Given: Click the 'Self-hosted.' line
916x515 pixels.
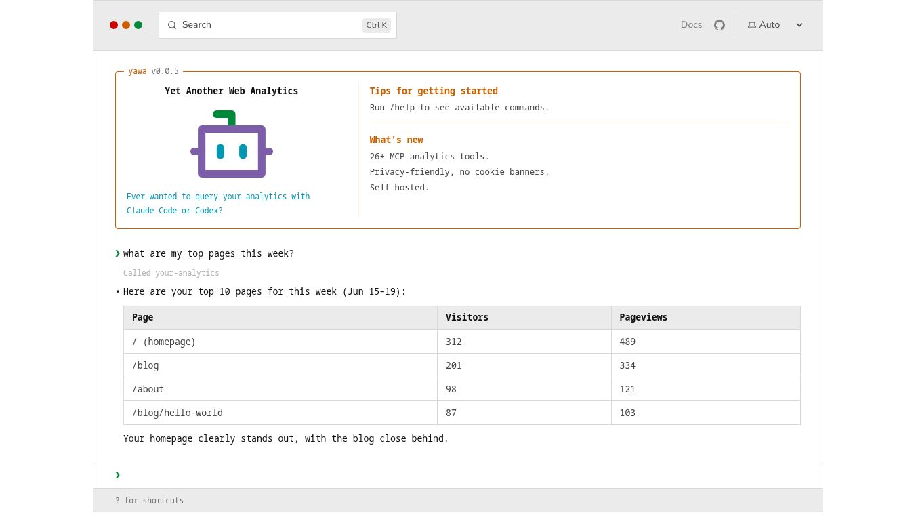Looking at the screenshot, I should [x=400, y=188].
